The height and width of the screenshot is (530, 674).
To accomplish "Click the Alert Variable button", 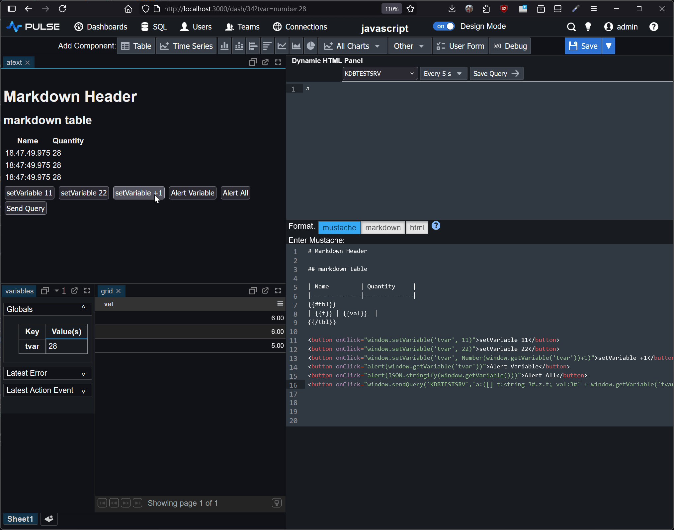I will tap(193, 193).
